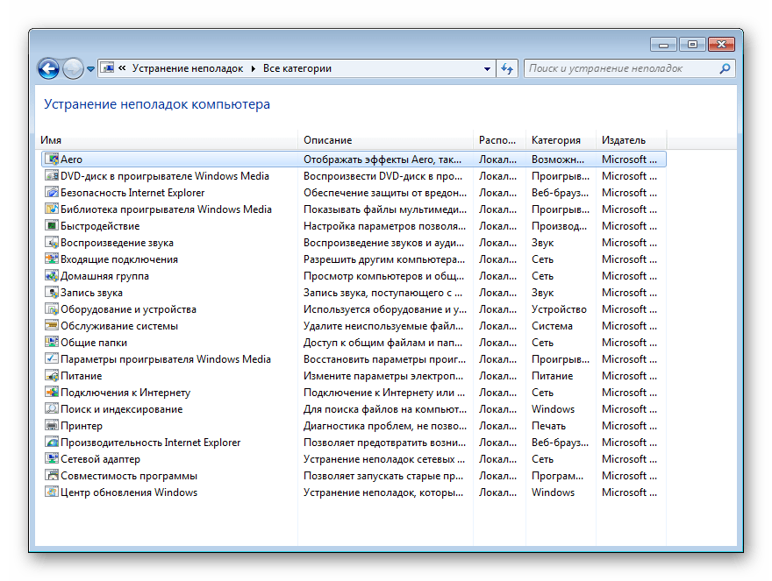Click the Быстродействие item icon
The width and height of the screenshot is (772, 581).
coord(52,226)
